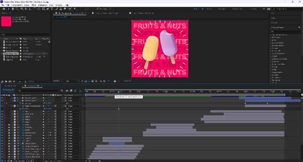Select the Rectangle shape tool
303x162 pixels.
pos(44,9)
